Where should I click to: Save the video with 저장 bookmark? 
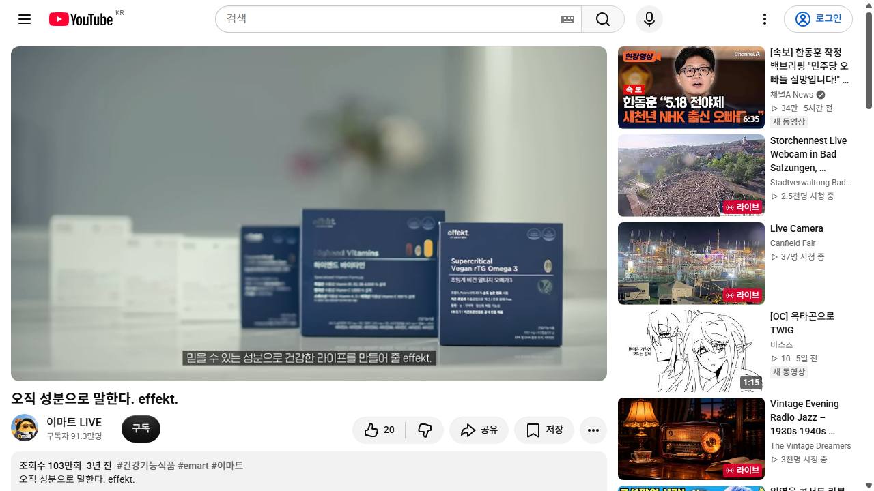pyautogui.click(x=544, y=430)
